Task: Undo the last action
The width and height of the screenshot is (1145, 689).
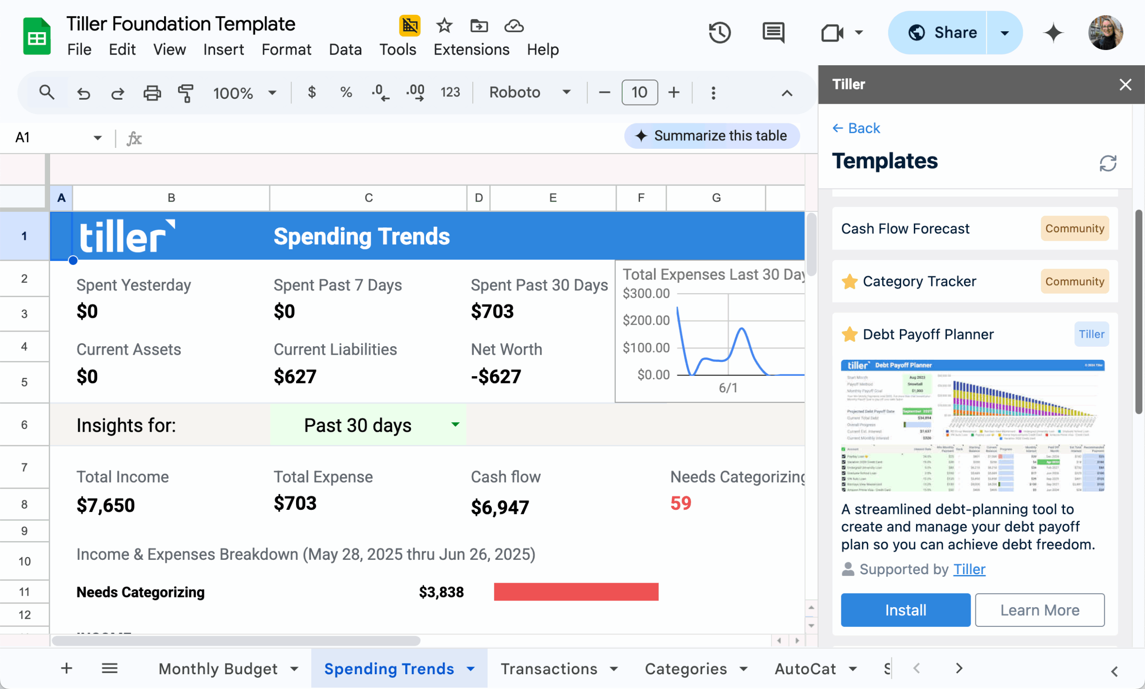Action: (83, 93)
